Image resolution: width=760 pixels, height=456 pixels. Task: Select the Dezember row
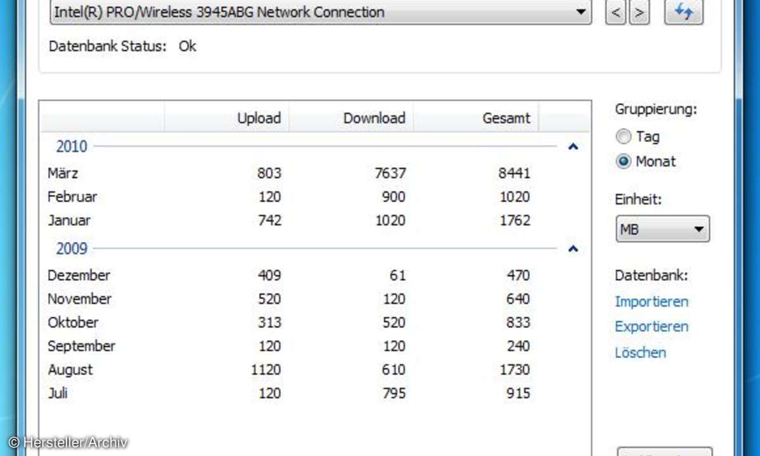[315, 275]
